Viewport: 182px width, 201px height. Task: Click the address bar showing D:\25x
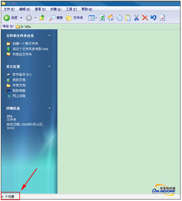click(98, 26)
